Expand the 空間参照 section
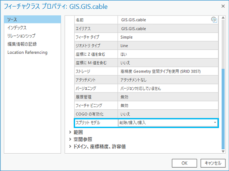The image size is (229, 171). tap(70, 139)
